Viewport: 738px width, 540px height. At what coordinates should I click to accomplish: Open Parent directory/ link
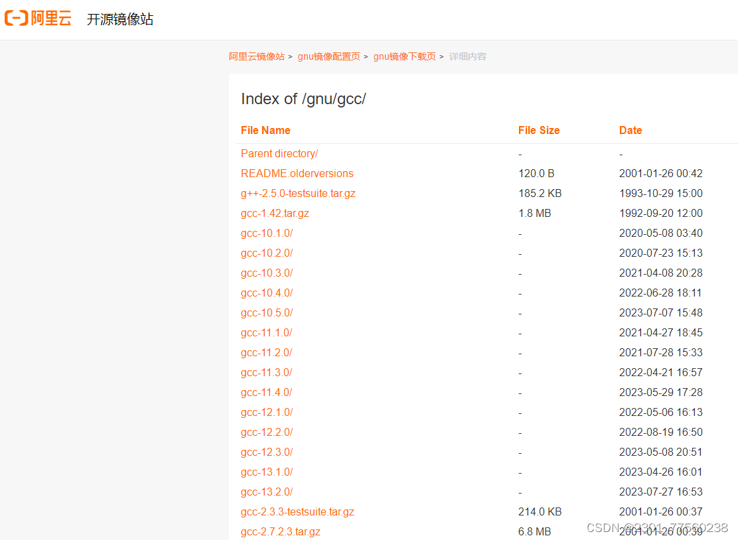coord(279,154)
